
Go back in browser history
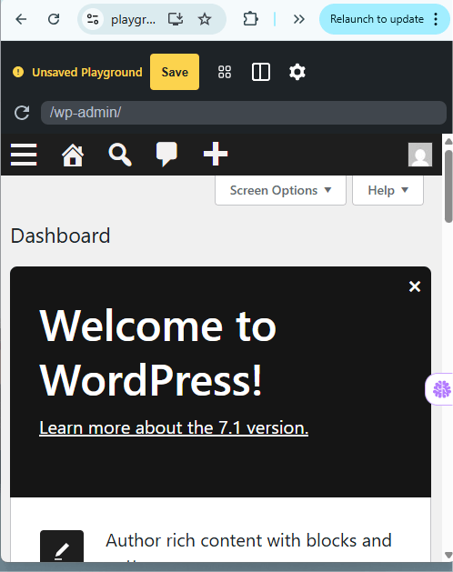click(x=21, y=19)
